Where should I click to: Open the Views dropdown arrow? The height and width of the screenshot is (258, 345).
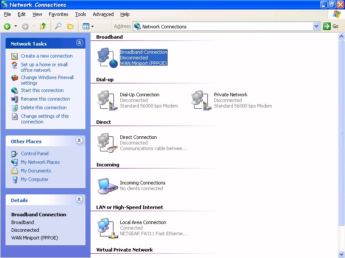(x=92, y=26)
